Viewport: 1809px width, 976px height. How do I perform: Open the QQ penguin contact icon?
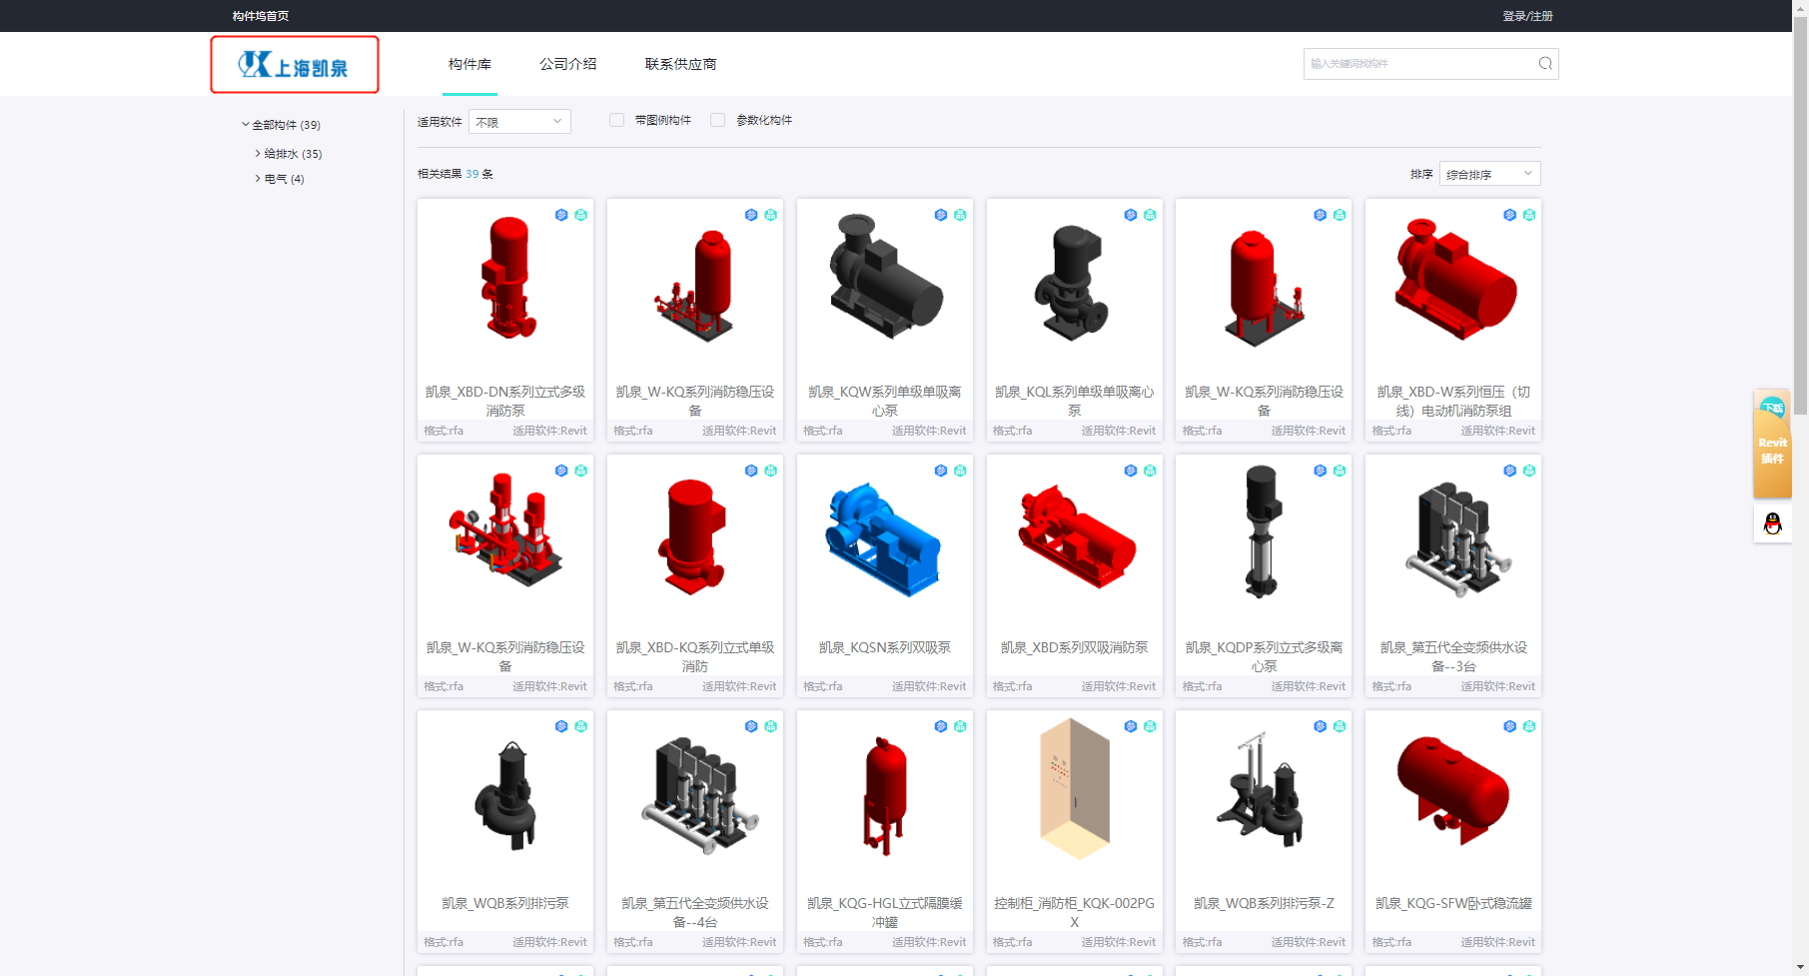1772,523
